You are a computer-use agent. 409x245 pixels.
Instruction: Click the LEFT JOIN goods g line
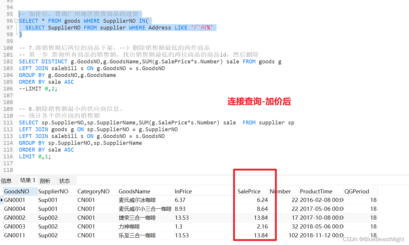click(98, 129)
